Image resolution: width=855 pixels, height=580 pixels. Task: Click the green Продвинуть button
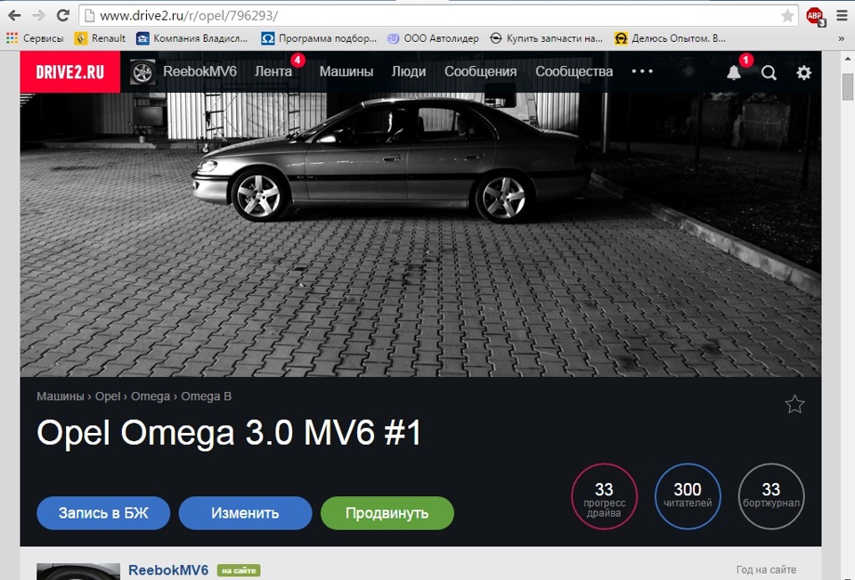coord(387,513)
